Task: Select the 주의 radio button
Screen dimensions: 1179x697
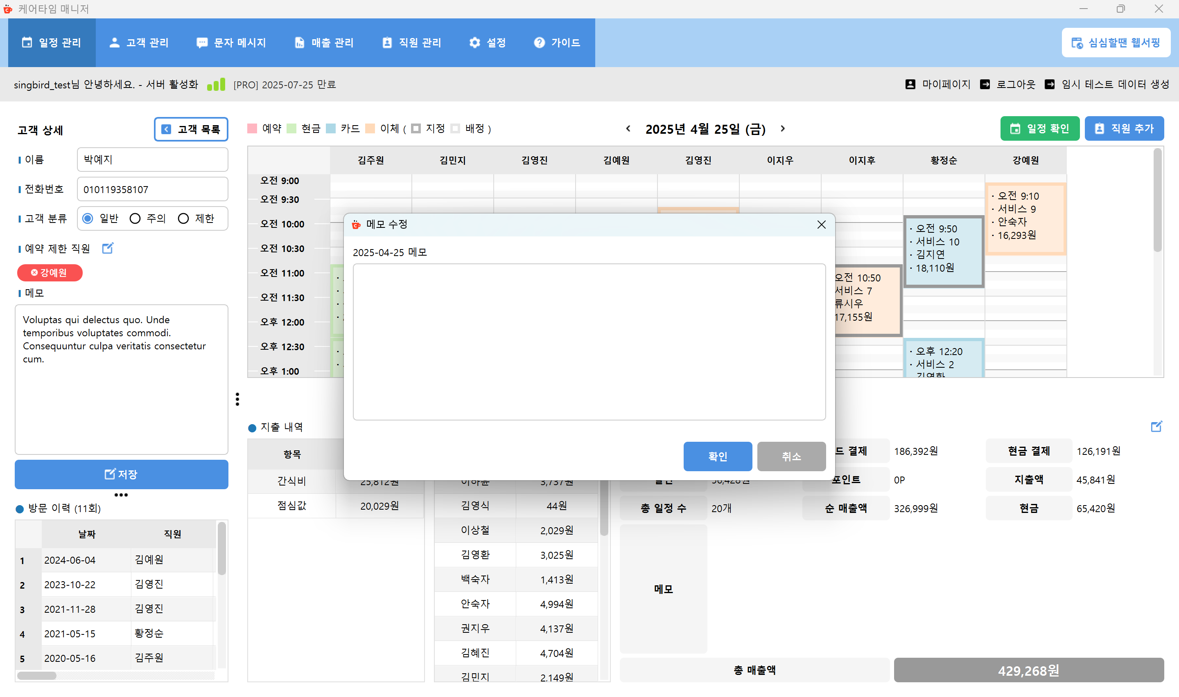Action: (136, 218)
